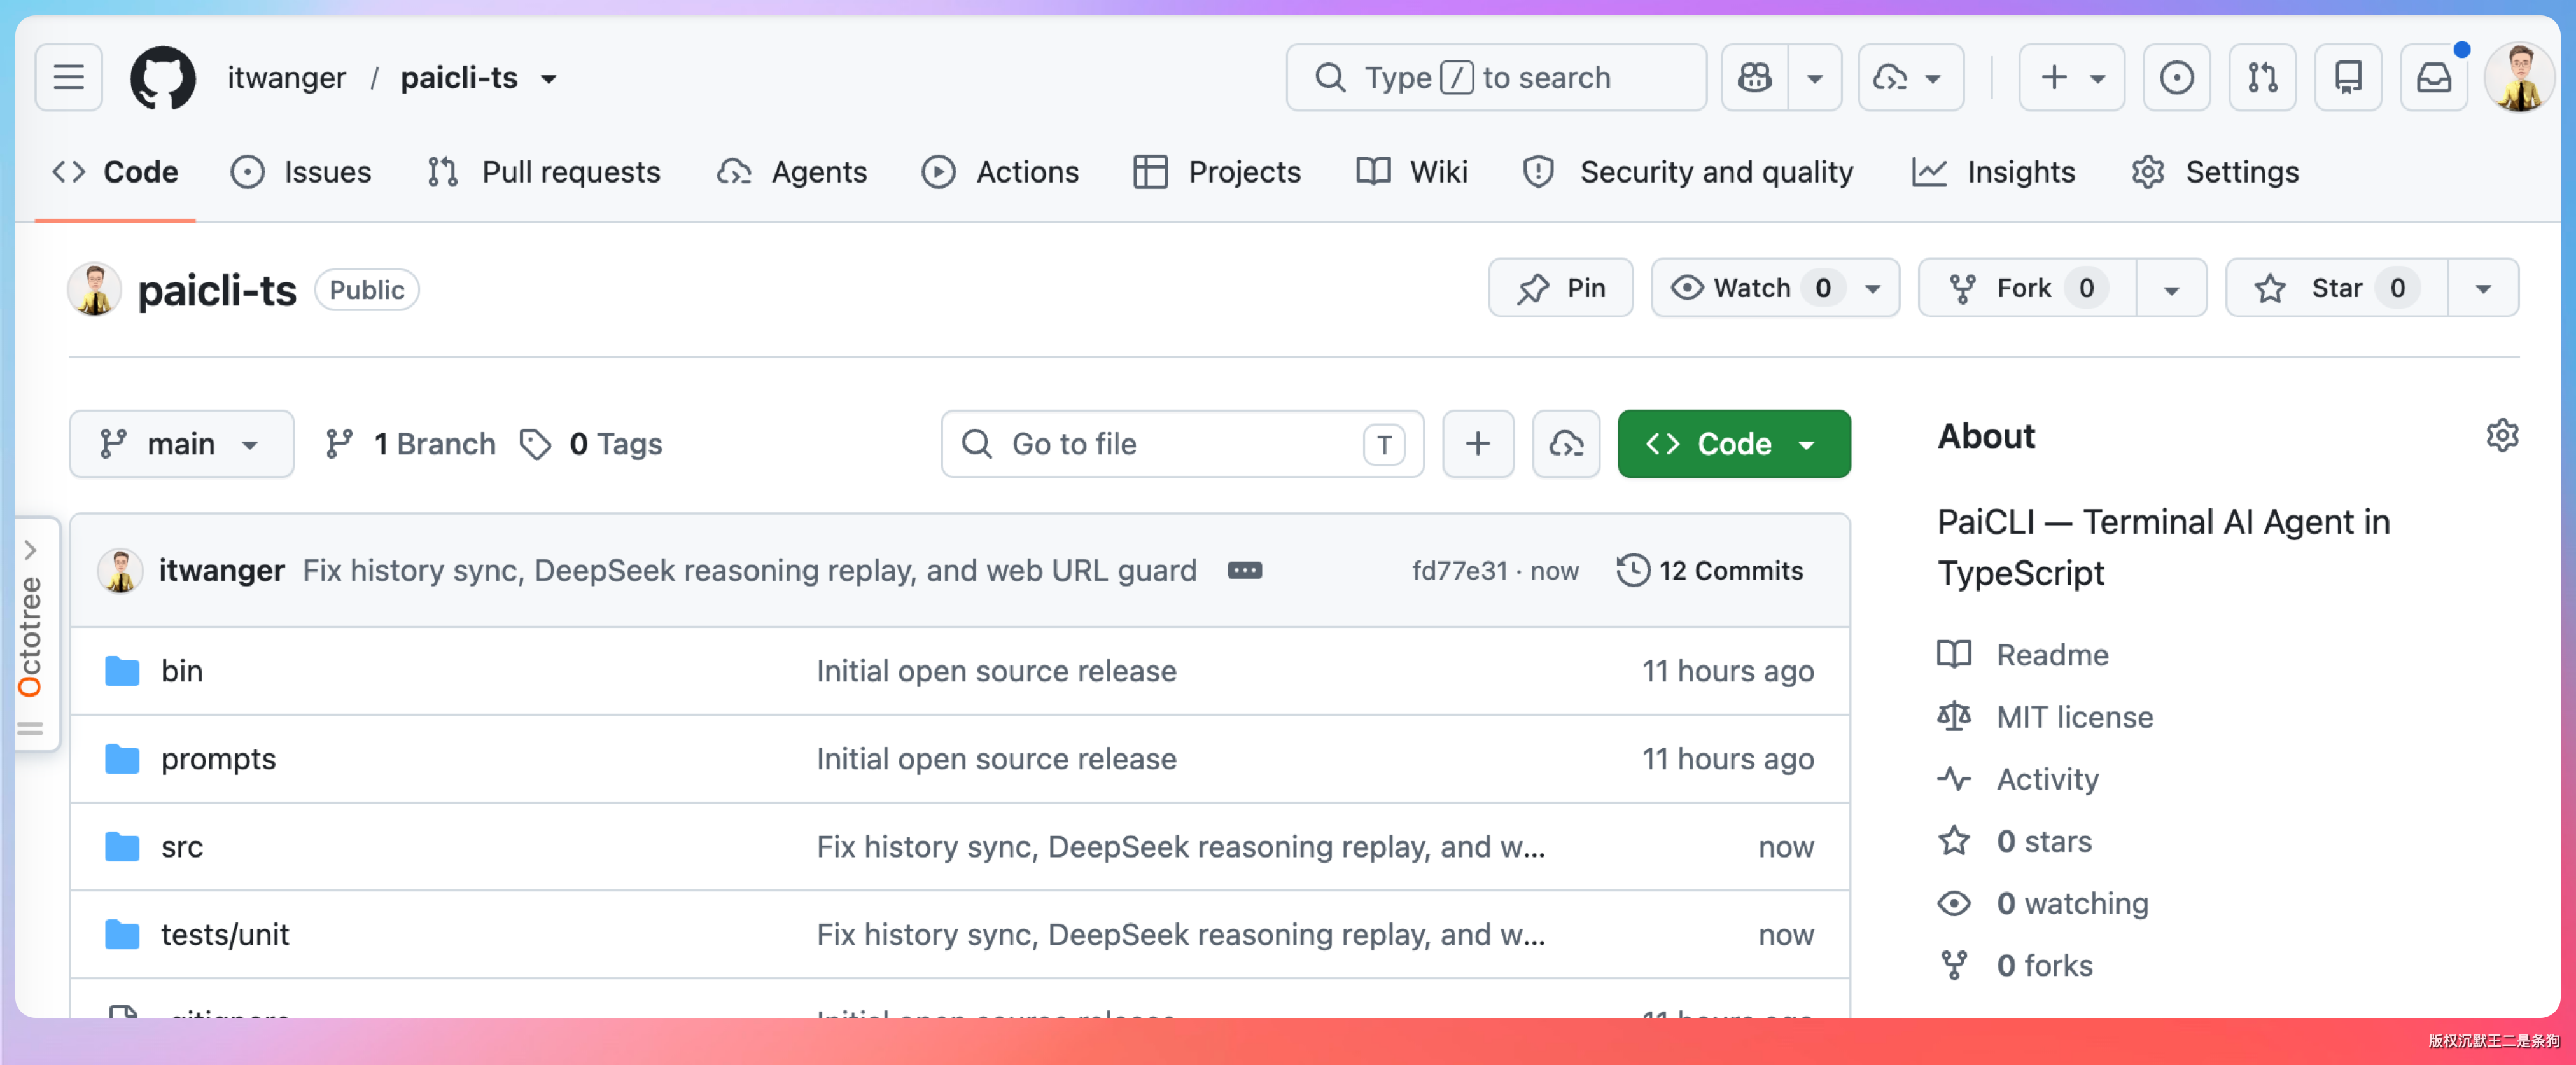2576x1065 pixels.
Task: Click the repository owner avatar beside paicli-ts
Action: point(95,289)
